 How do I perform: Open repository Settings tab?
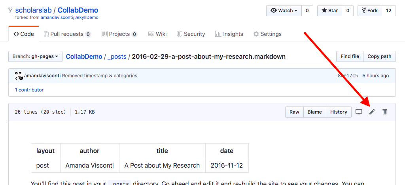click(267, 34)
